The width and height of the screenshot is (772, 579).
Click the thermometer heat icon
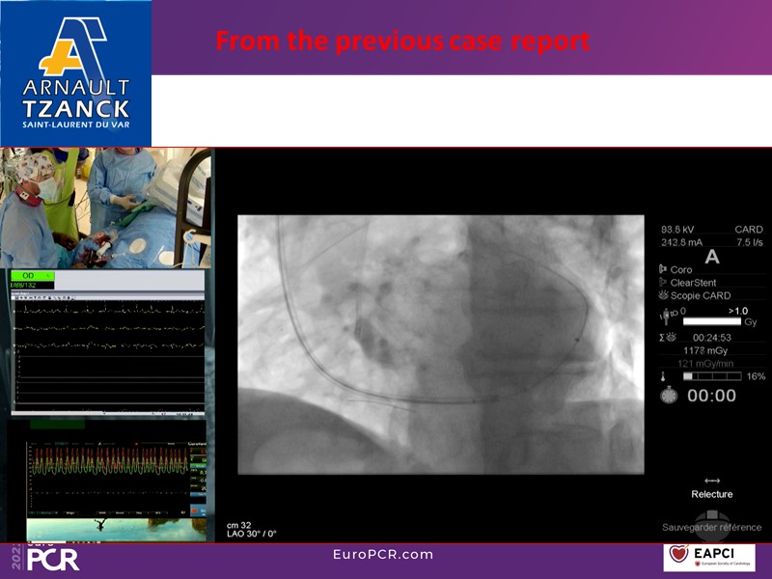click(664, 376)
